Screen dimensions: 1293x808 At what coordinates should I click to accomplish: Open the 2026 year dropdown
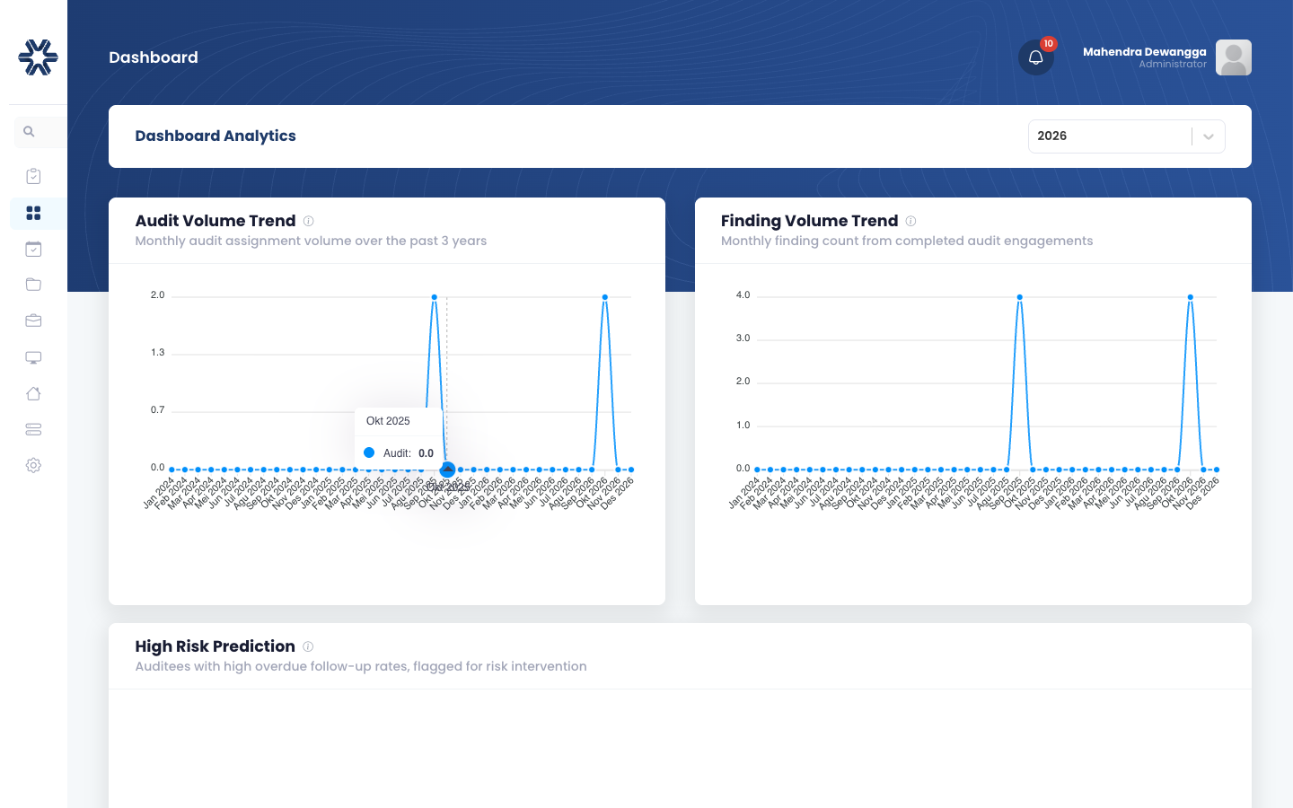1126,136
